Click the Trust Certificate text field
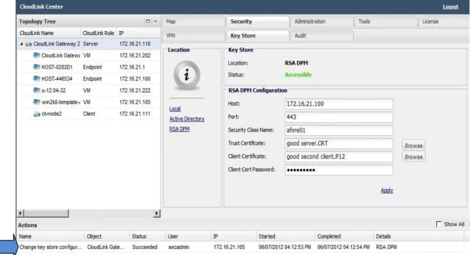 click(x=339, y=144)
